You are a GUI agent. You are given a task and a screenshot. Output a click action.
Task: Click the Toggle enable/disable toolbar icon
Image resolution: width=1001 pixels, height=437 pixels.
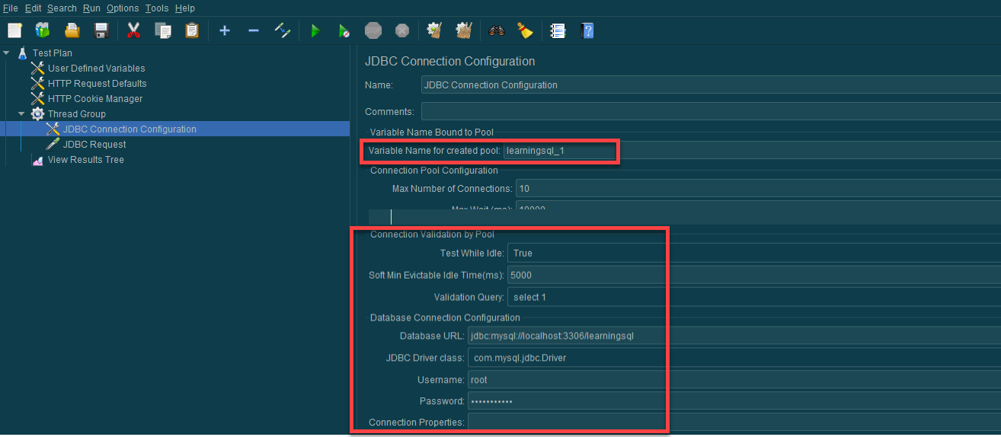click(283, 30)
